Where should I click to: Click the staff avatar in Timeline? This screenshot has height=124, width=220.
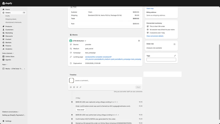click(x=71, y=80)
